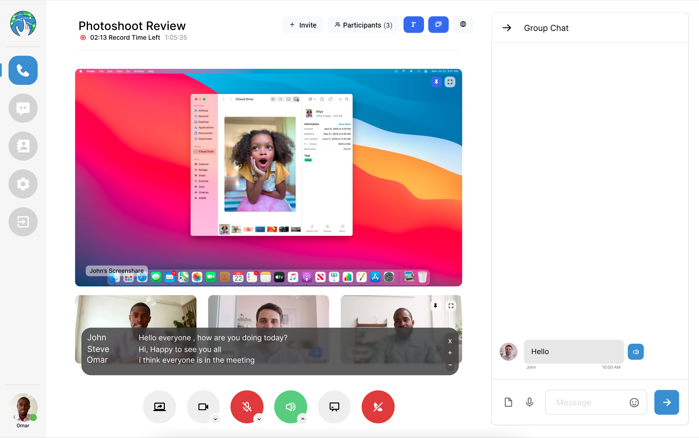The height and width of the screenshot is (438, 699).
Task: Click the end call red button
Action: pyautogui.click(x=378, y=406)
